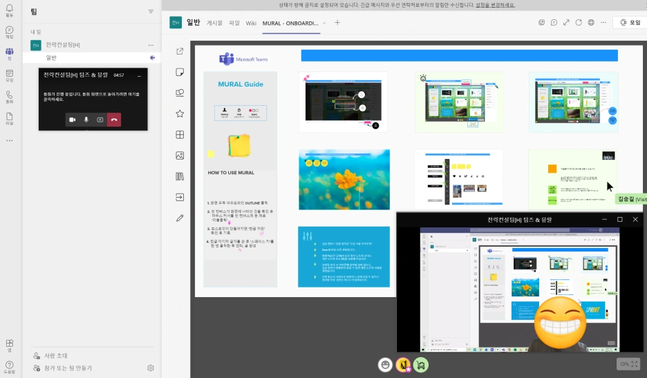Switch to the 게시물 (Posts) tab

point(214,23)
